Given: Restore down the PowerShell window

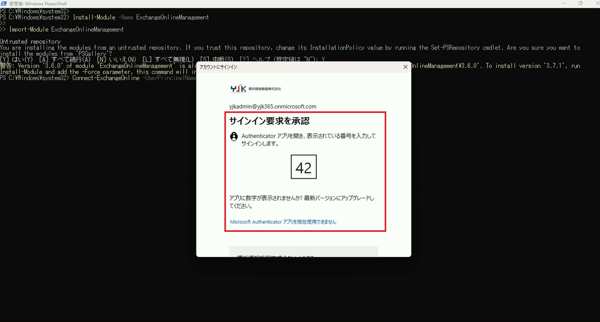Looking at the screenshot, I should tap(580, 4).
